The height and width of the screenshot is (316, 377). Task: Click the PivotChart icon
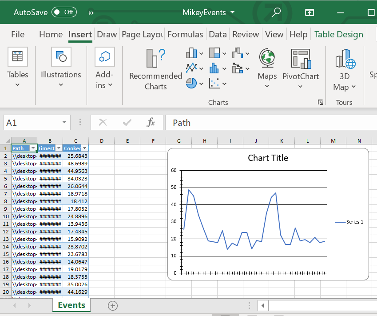(301, 59)
